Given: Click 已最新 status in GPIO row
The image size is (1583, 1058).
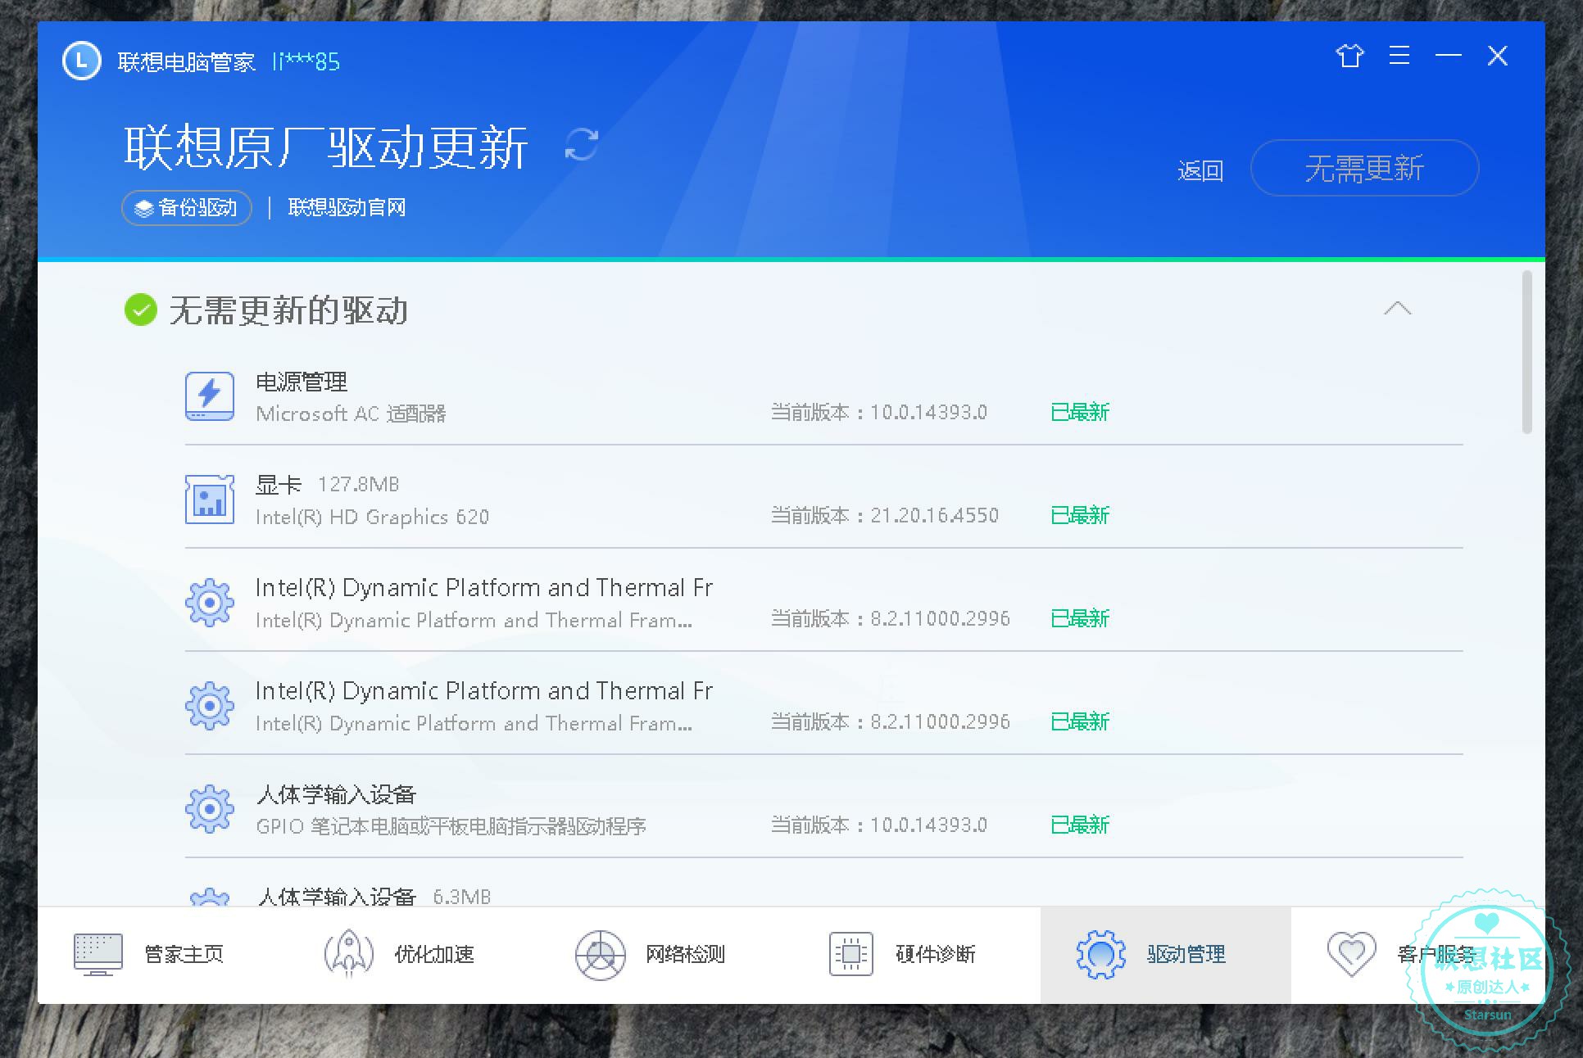Looking at the screenshot, I should tap(1080, 825).
